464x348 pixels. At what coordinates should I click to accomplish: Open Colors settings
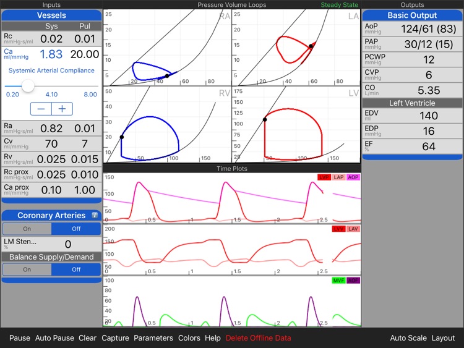(189, 338)
